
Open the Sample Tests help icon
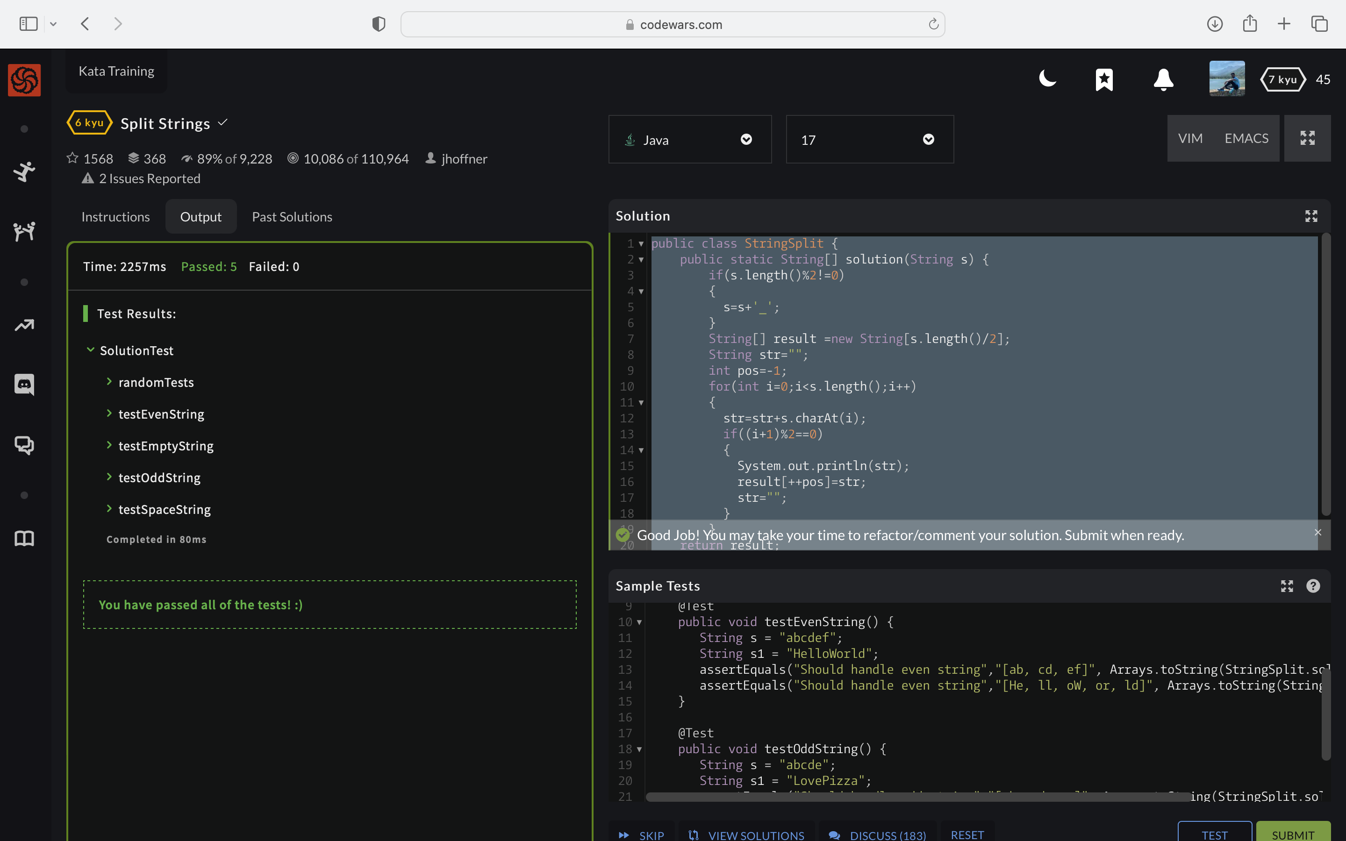[x=1313, y=586]
